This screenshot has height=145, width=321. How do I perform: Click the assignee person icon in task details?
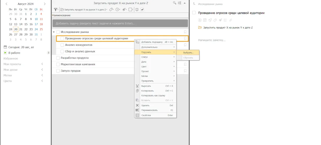(200, 20)
